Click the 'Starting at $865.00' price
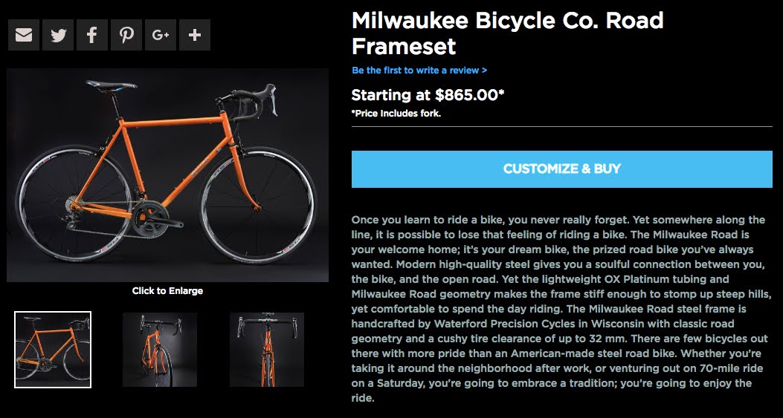The image size is (783, 418). pos(428,95)
